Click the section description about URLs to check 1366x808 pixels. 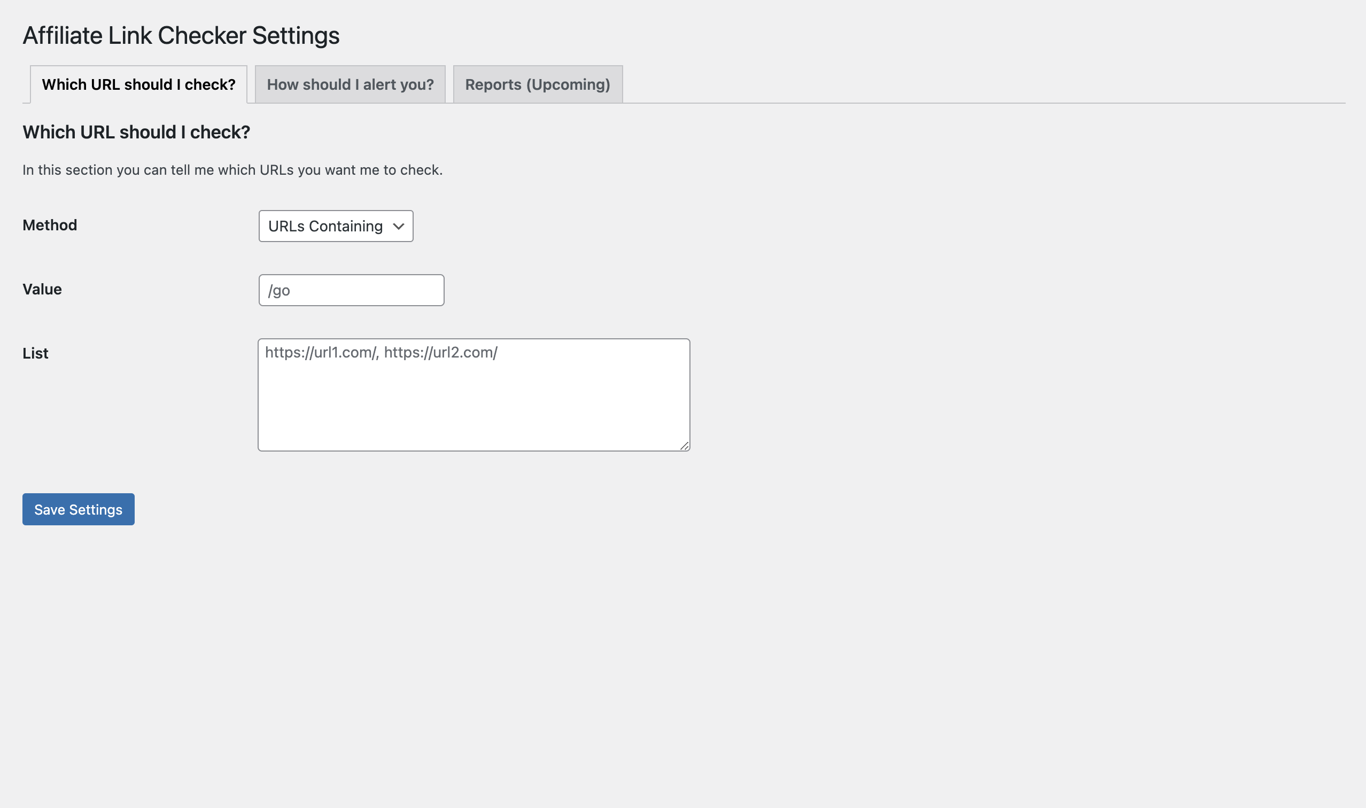pos(232,170)
